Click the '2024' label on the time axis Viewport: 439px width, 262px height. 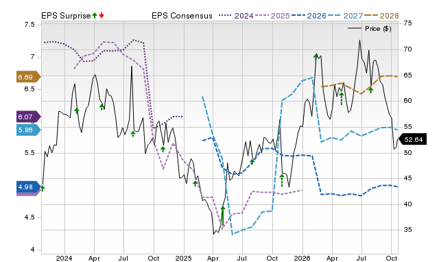pyautogui.click(x=64, y=258)
